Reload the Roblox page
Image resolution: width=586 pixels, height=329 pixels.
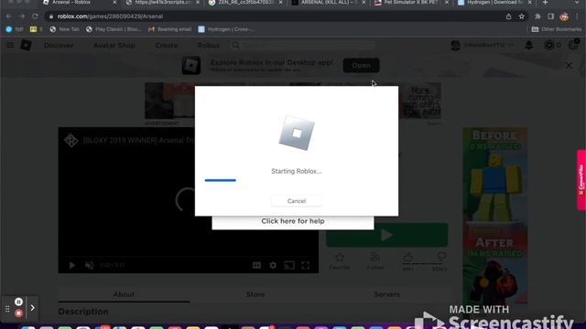click(x=35, y=16)
